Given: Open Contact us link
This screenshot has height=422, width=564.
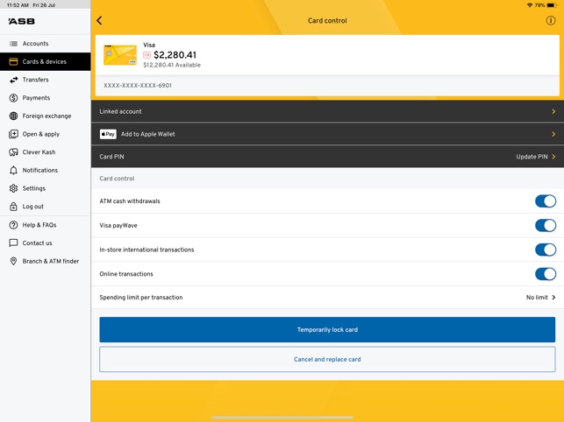Looking at the screenshot, I should click(x=37, y=243).
